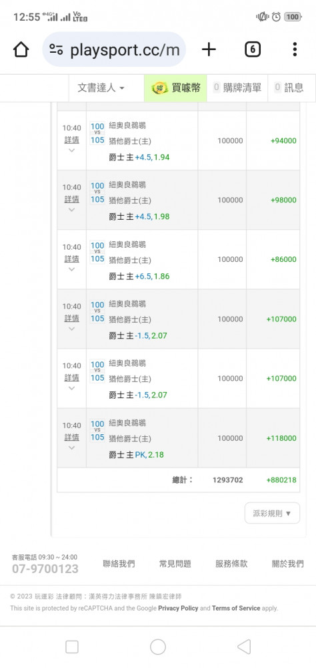316x668 pixels.
Task: Open the Google Privacy Policy link
Action: (x=178, y=608)
